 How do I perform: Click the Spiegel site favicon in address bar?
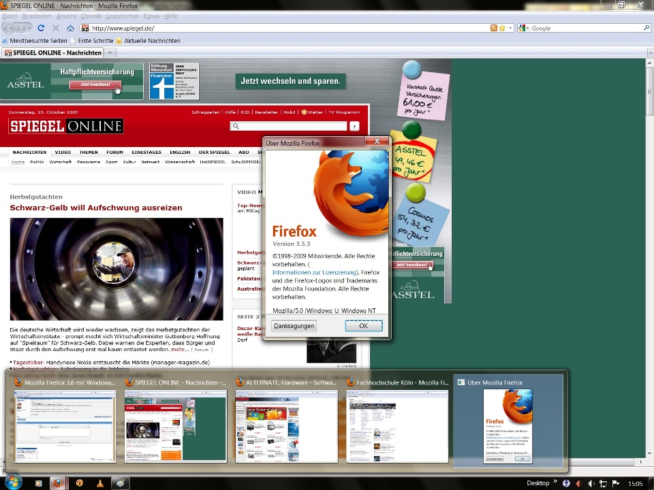click(85, 28)
